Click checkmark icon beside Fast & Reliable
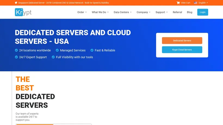Image resolution: width=223 pixels, height=125 pixels. [92, 50]
